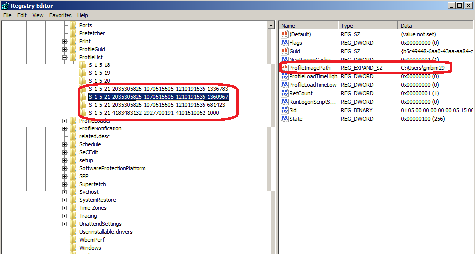Click the ProfileImagePath string value icon
475x254 pixels.
click(285, 67)
